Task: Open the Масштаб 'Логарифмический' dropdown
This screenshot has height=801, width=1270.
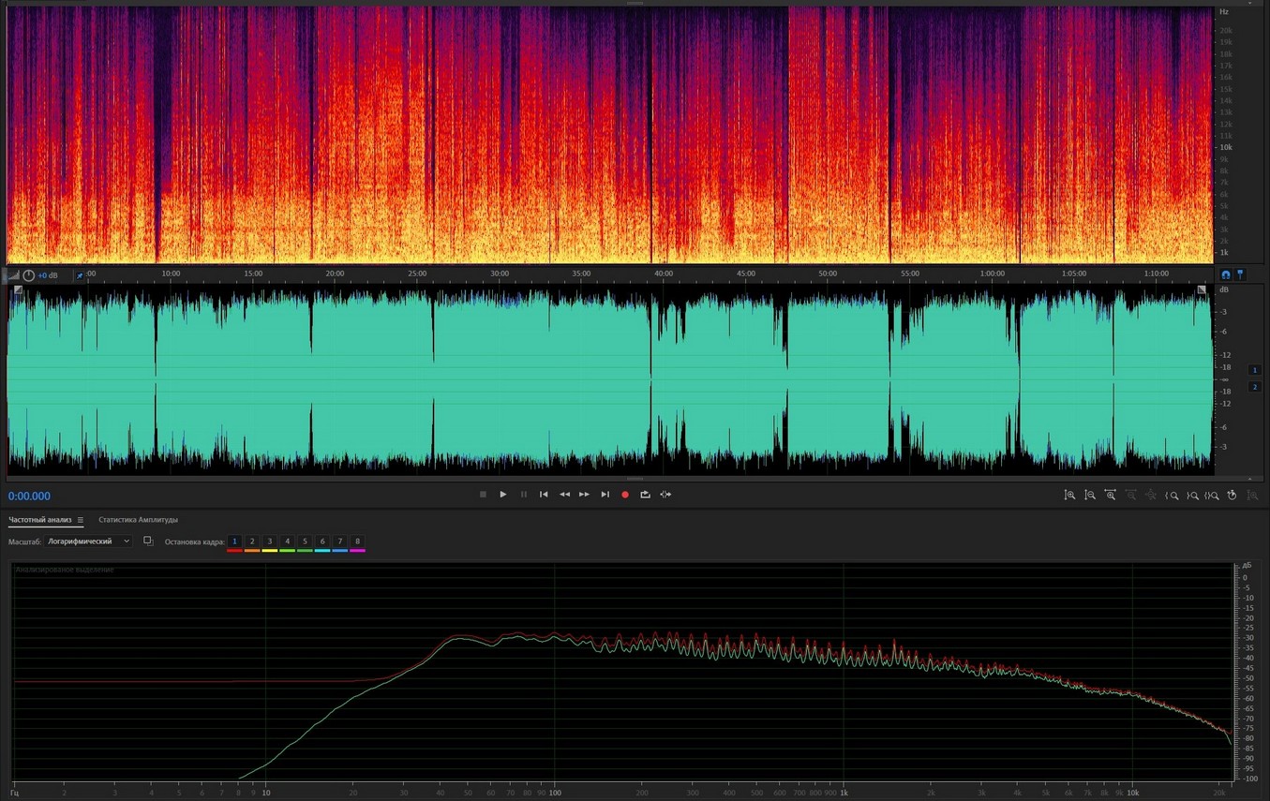Action: (89, 541)
